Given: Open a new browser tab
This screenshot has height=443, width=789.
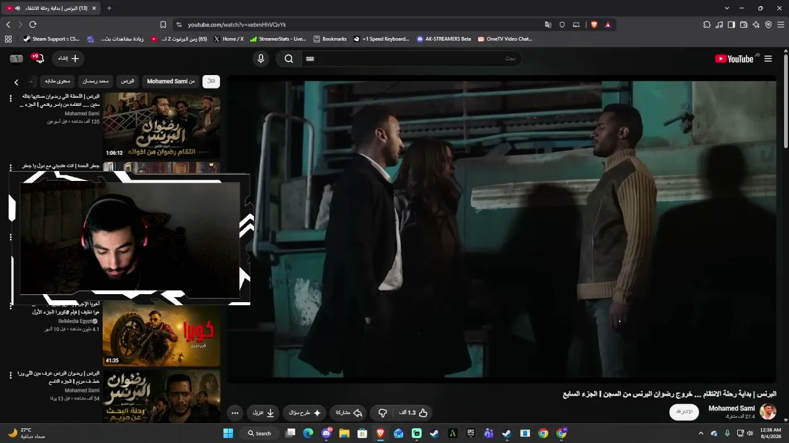Looking at the screenshot, I should 109,8.
